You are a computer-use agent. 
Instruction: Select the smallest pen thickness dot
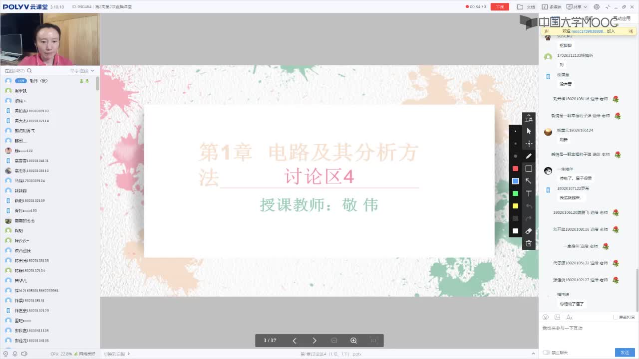click(x=516, y=131)
